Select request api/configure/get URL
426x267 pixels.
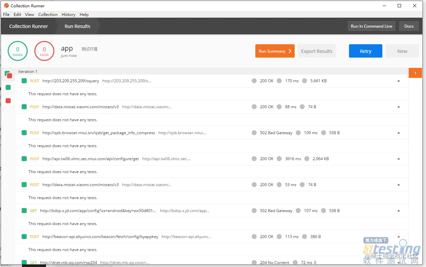tap(91, 159)
